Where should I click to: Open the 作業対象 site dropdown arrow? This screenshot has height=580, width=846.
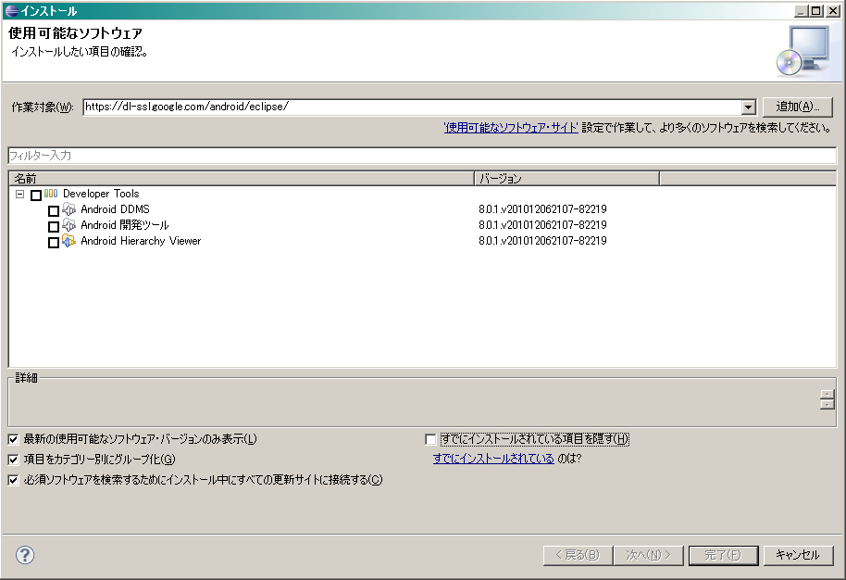tap(748, 107)
